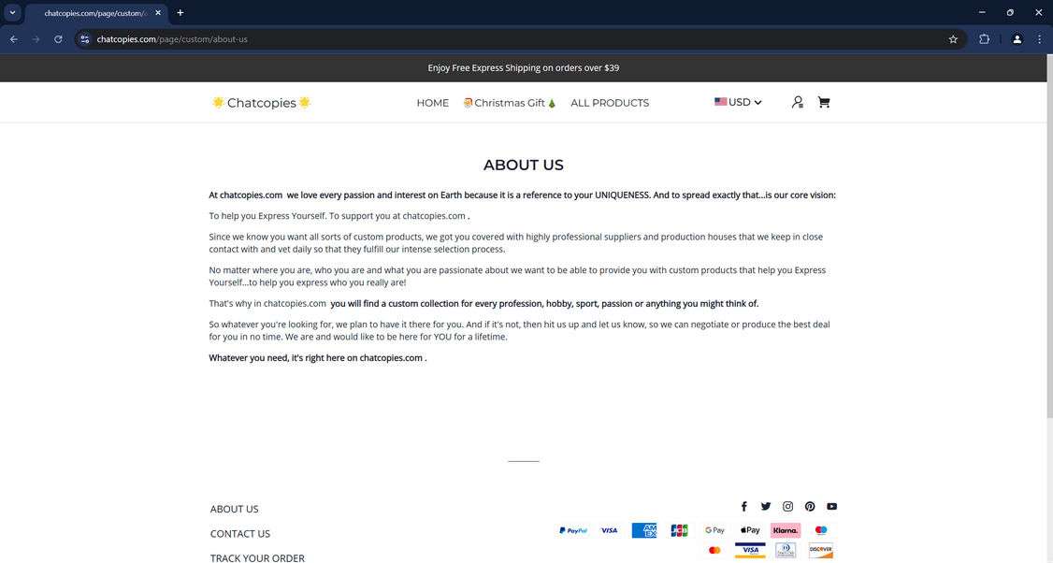Click the Google Pay logo
The height and width of the screenshot is (563, 1053).
714,531
